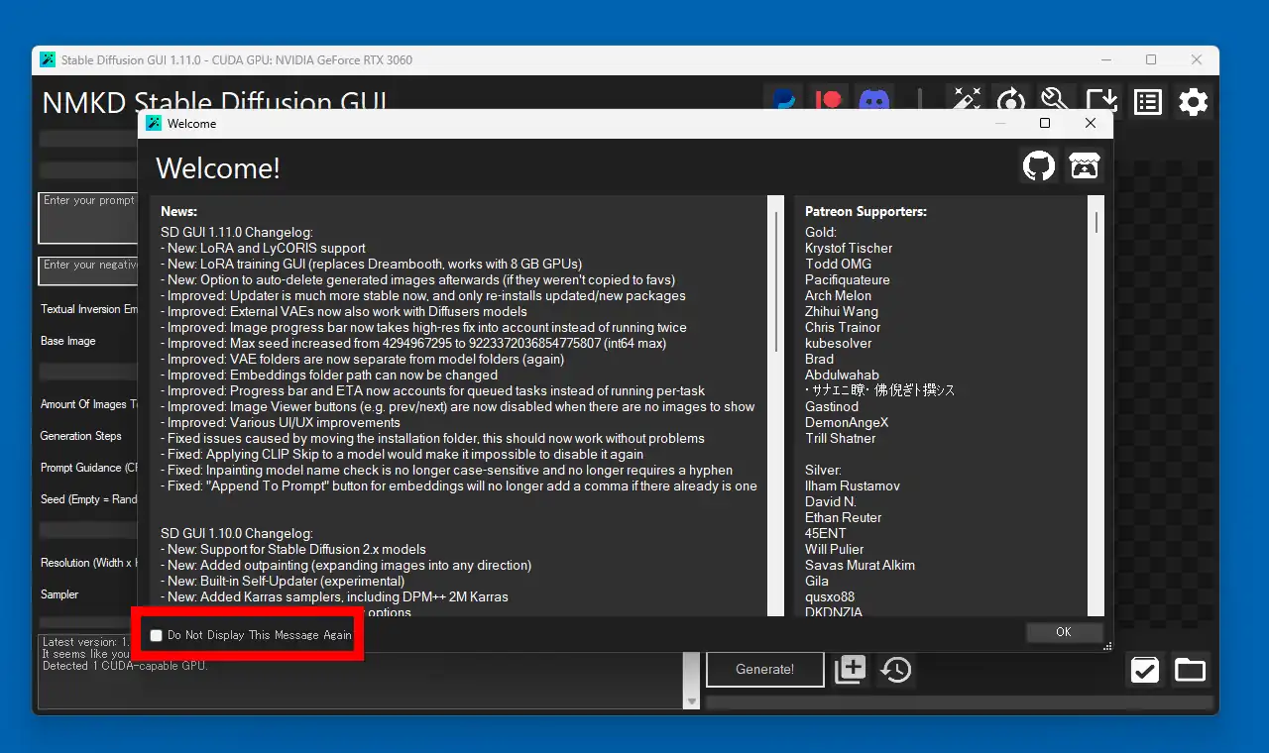Screen dimensions: 1269x753
Task: Click the post-processing refresh arrow icon
Action: tap(1010, 99)
